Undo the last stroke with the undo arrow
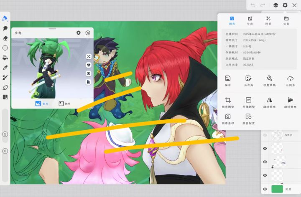The width and height of the screenshot is (301, 197). click(x=253, y=5)
